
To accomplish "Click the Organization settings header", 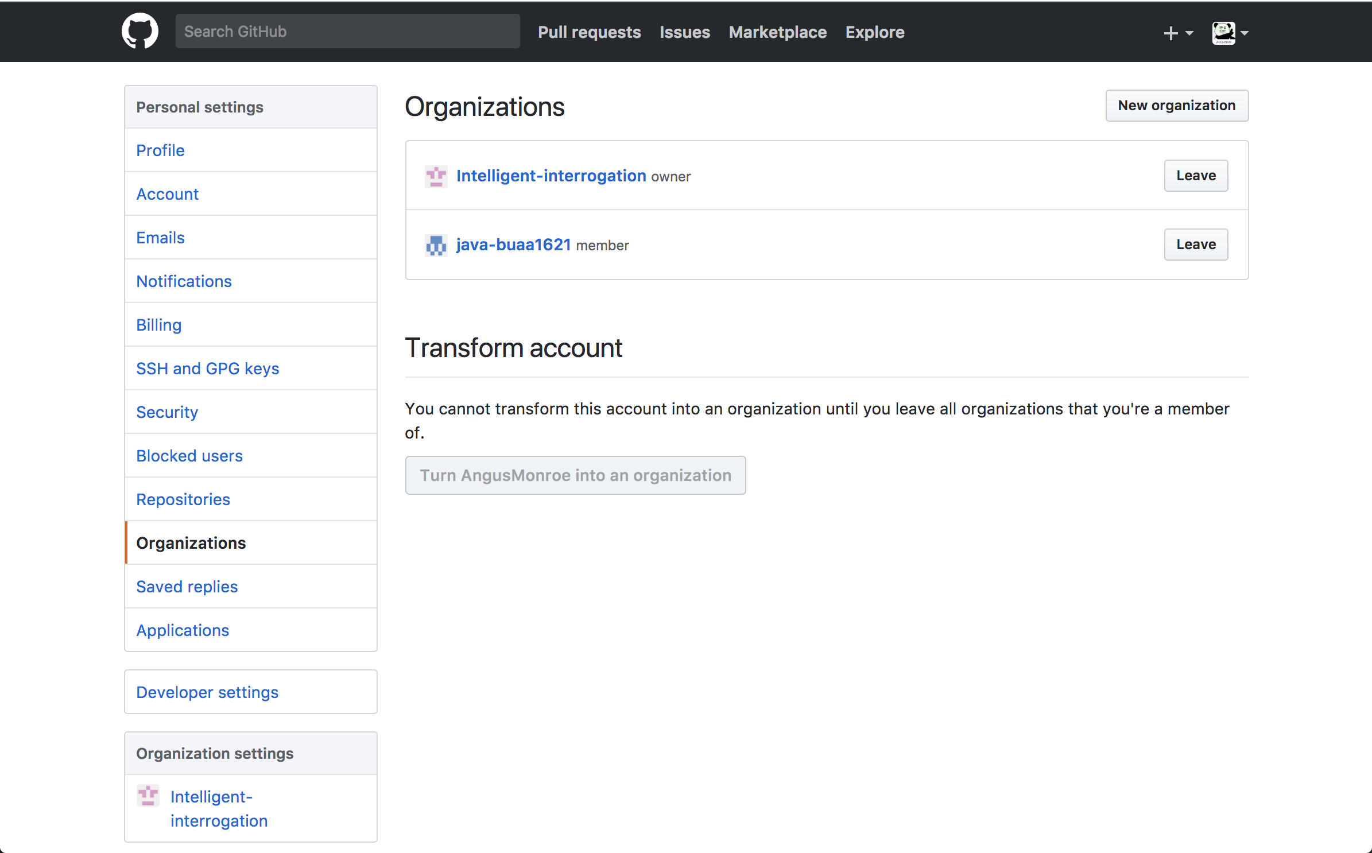I will (x=251, y=754).
